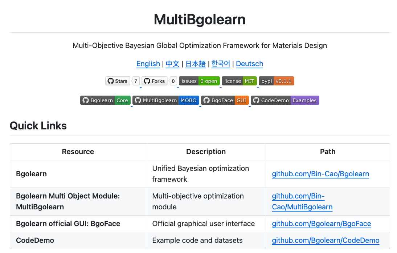The image size is (397, 253).
Task: Open the Deutsch language link
Action: click(x=250, y=64)
